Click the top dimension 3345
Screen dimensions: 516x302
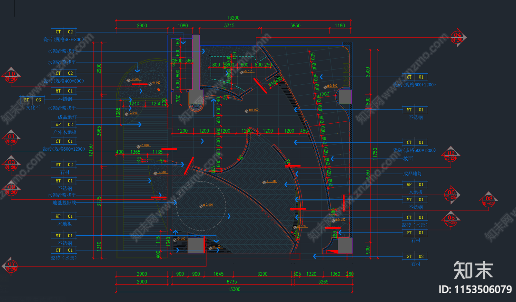click(229, 26)
